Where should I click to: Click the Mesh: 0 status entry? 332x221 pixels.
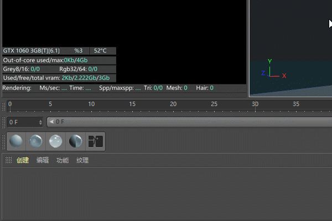click(177, 88)
